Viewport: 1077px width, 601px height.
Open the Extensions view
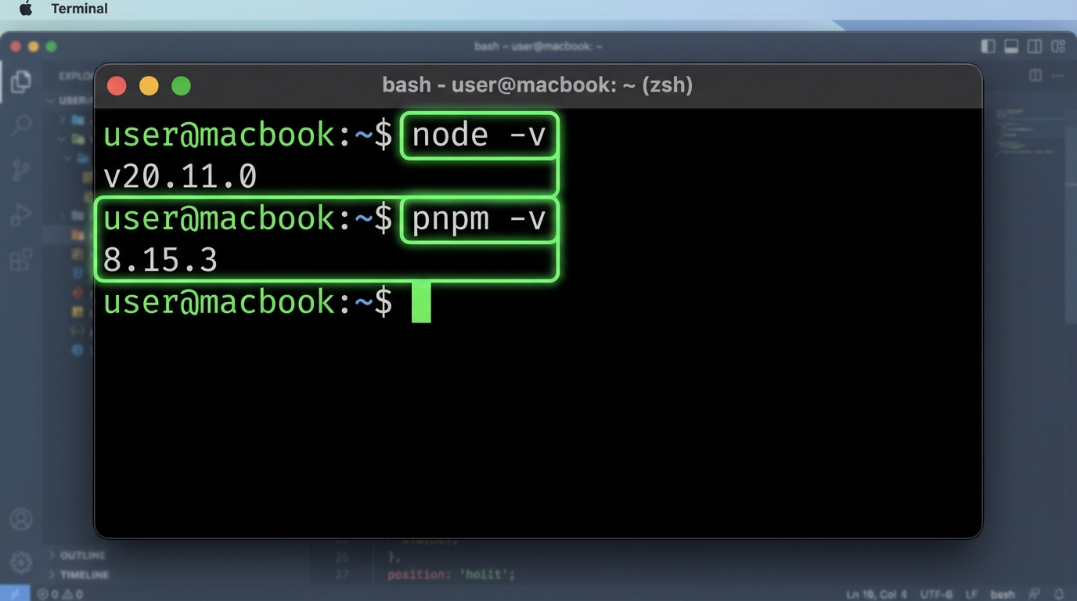[21, 259]
